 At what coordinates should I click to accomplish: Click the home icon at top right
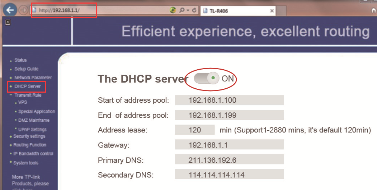[374, 10]
